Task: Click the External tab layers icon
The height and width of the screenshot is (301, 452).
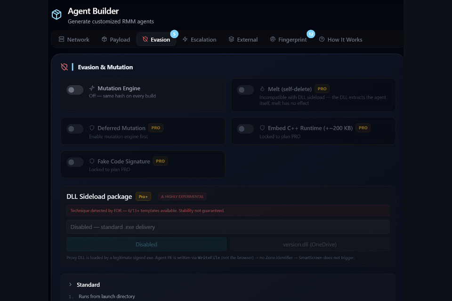Action: (x=231, y=39)
